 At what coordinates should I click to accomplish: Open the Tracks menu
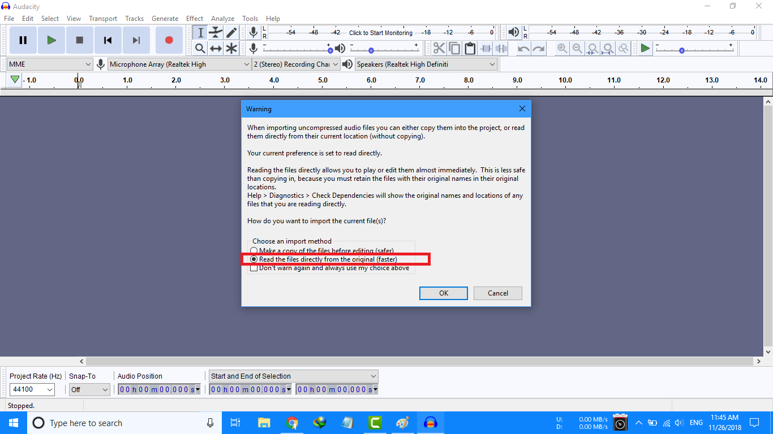(x=135, y=19)
